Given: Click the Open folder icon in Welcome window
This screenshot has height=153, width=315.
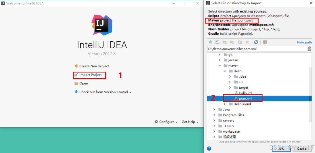Looking at the screenshot, I should 76,83.
